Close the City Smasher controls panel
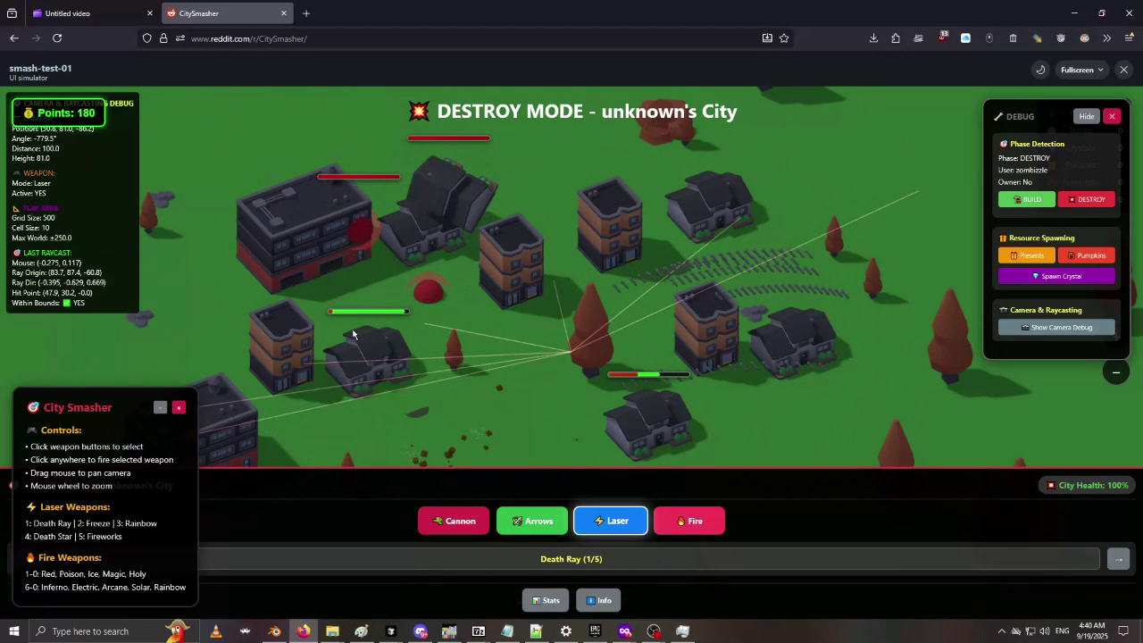 tap(179, 407)
